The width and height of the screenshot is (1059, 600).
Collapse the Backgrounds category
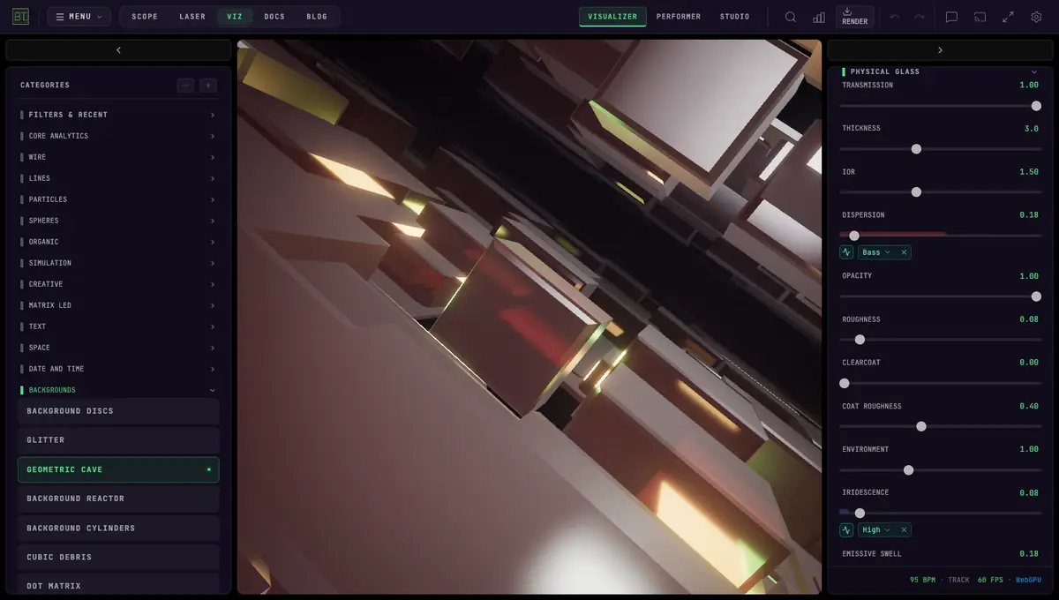coord(118,390)
